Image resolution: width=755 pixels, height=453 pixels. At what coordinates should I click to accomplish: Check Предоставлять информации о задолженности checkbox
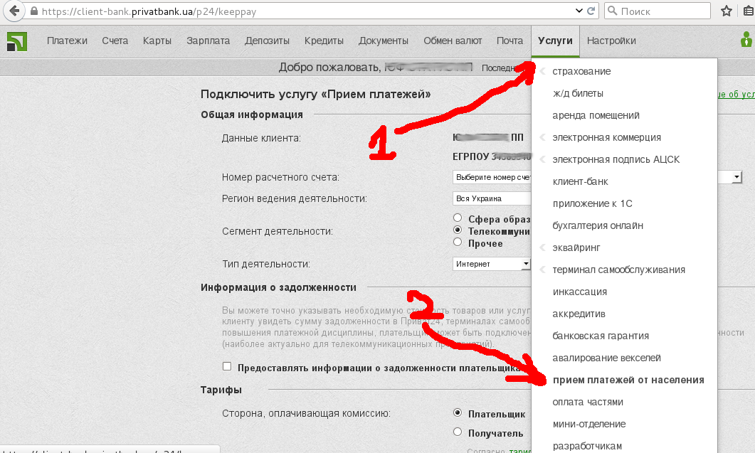point(227,366)
